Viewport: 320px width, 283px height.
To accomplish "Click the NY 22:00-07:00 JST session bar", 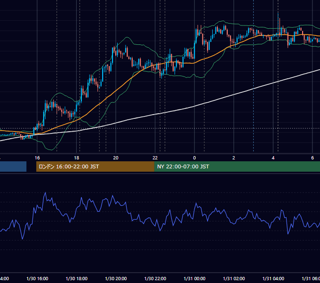I will [x=237, y=166].
